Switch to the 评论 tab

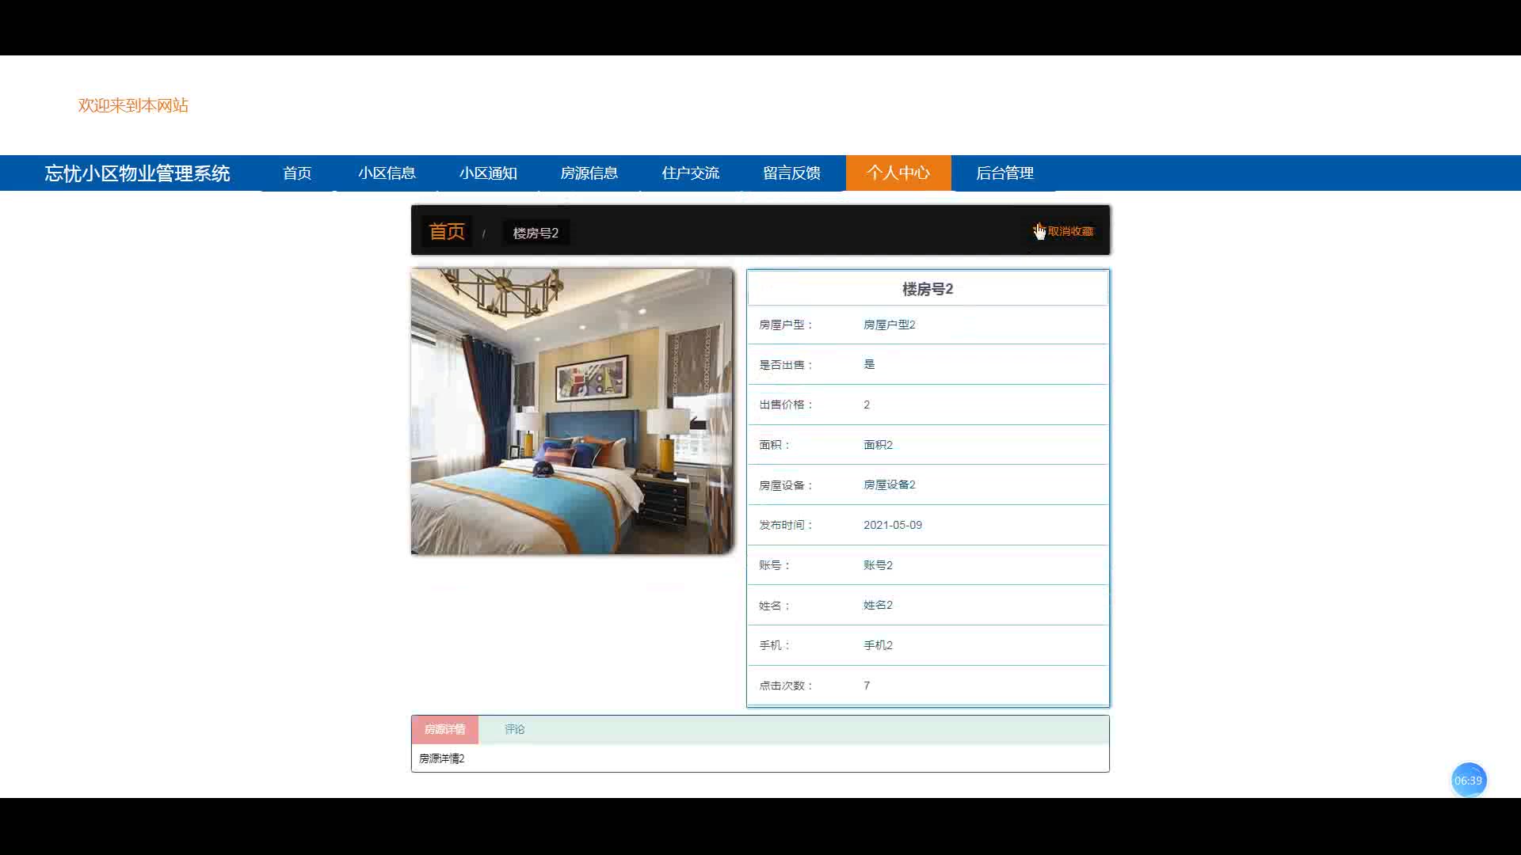coord(514,729)
